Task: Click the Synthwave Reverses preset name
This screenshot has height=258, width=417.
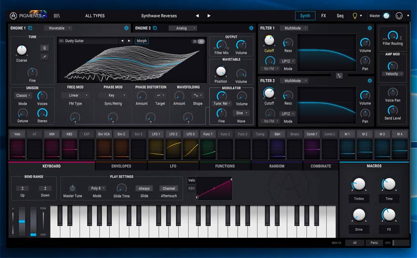Action: coord(159,16)
